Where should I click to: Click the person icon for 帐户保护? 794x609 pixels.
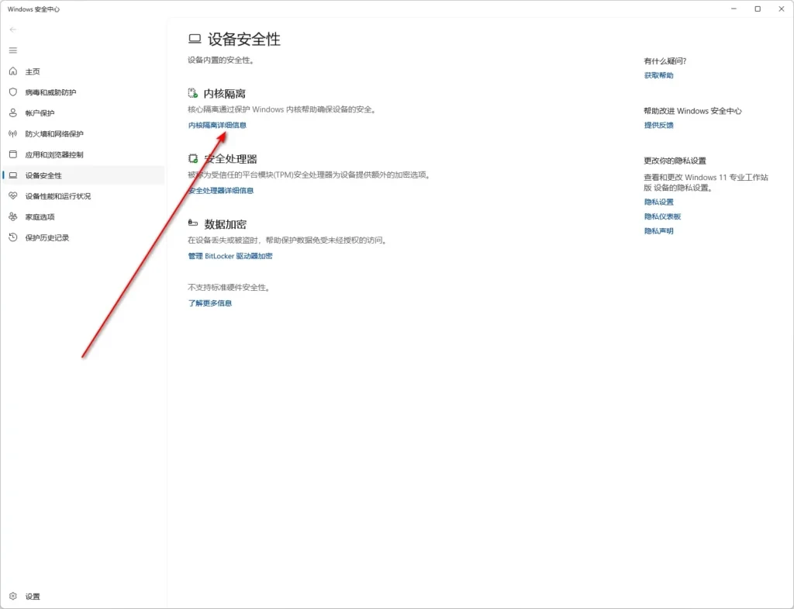tap(13, 112)
